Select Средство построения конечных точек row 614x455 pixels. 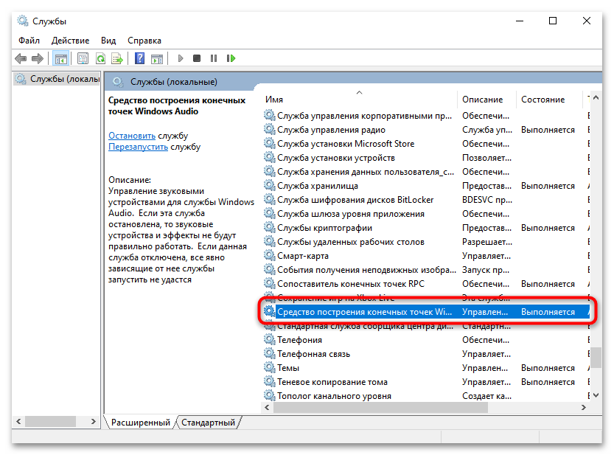click(426, 312)
